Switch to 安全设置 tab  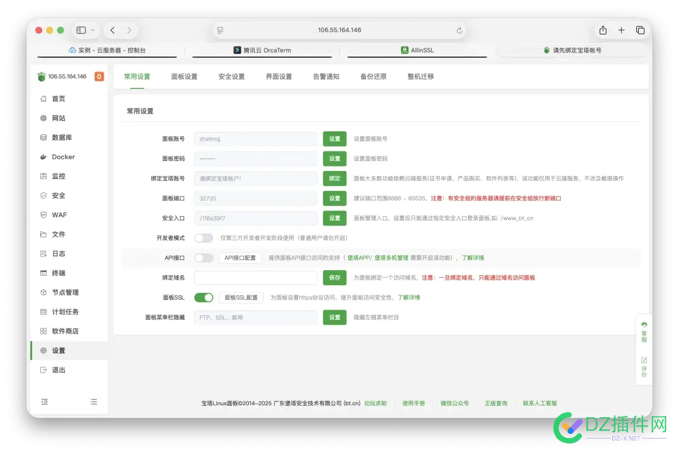231,77
